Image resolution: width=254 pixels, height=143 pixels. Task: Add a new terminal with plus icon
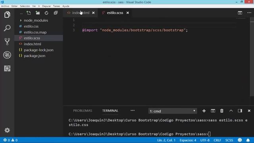pos(204,111)
